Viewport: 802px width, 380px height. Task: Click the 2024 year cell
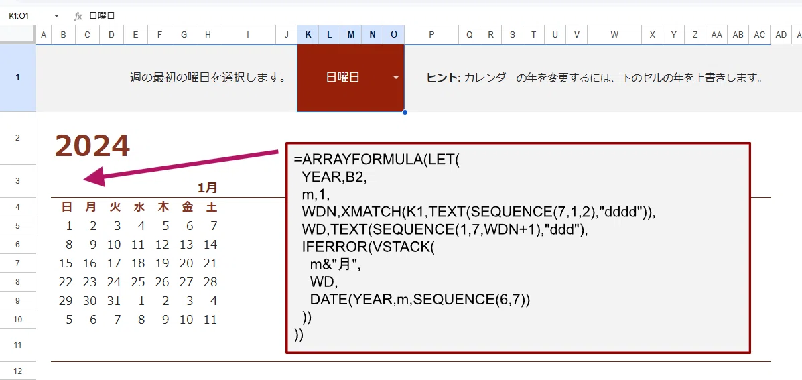point(92,146)
